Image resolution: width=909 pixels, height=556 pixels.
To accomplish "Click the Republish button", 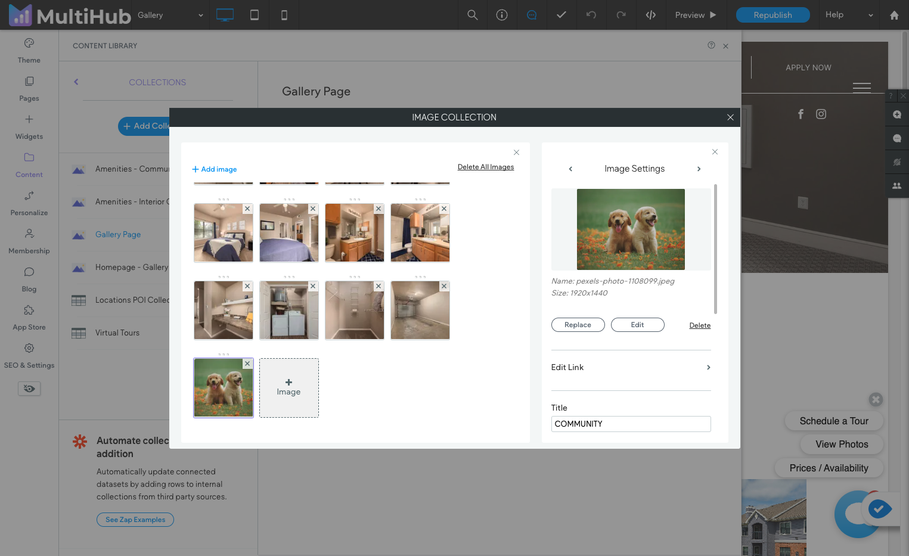I will tap(773, 15).
